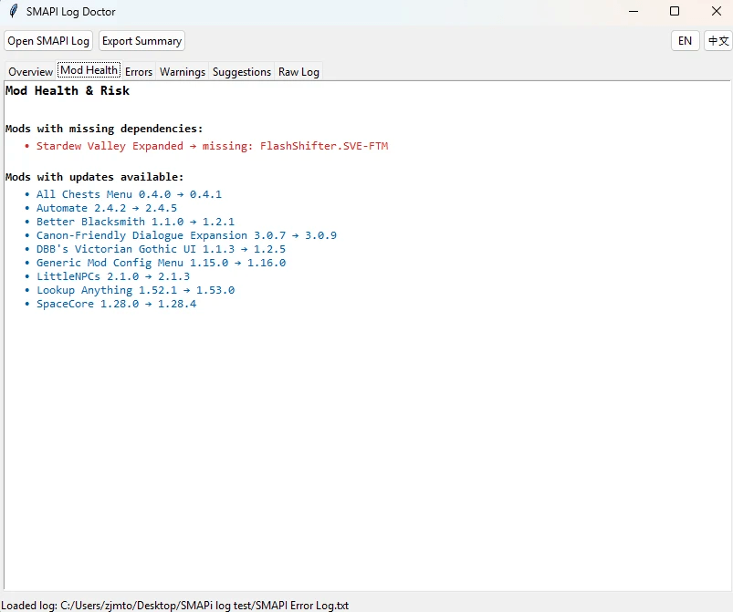Click the SpaceCore 1.28.0 update entry
Viewport: 733px width, 612px height.
116,304
